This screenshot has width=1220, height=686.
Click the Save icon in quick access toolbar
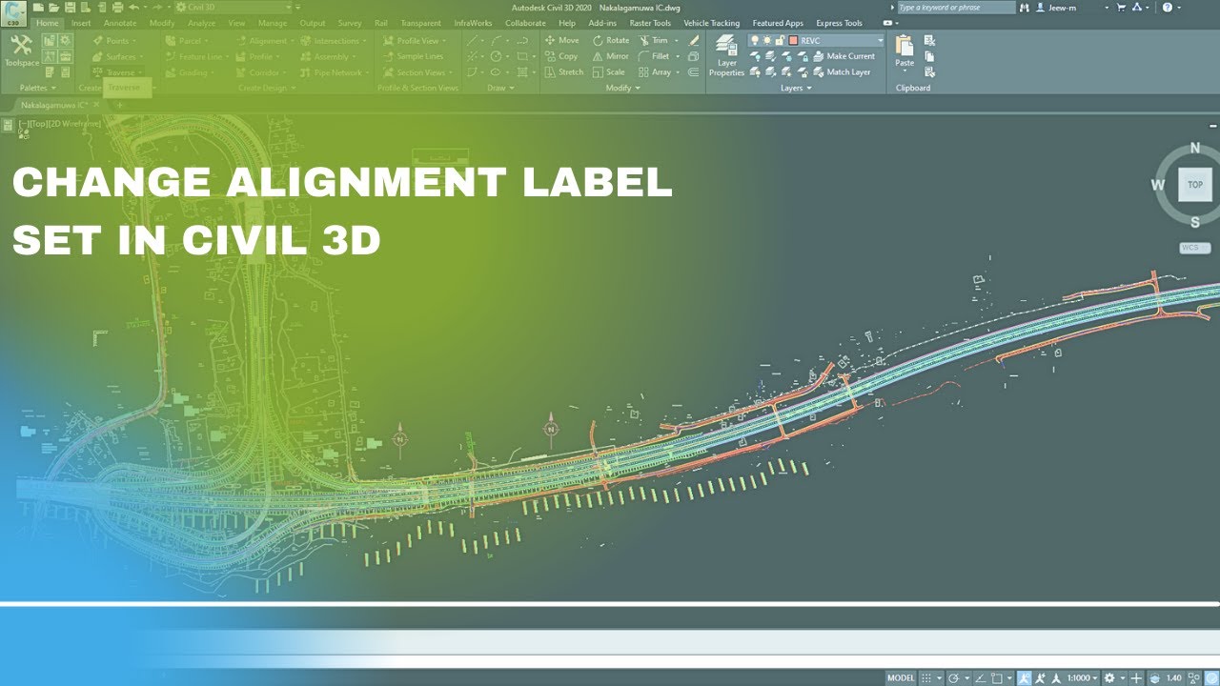tap(71, 7)
